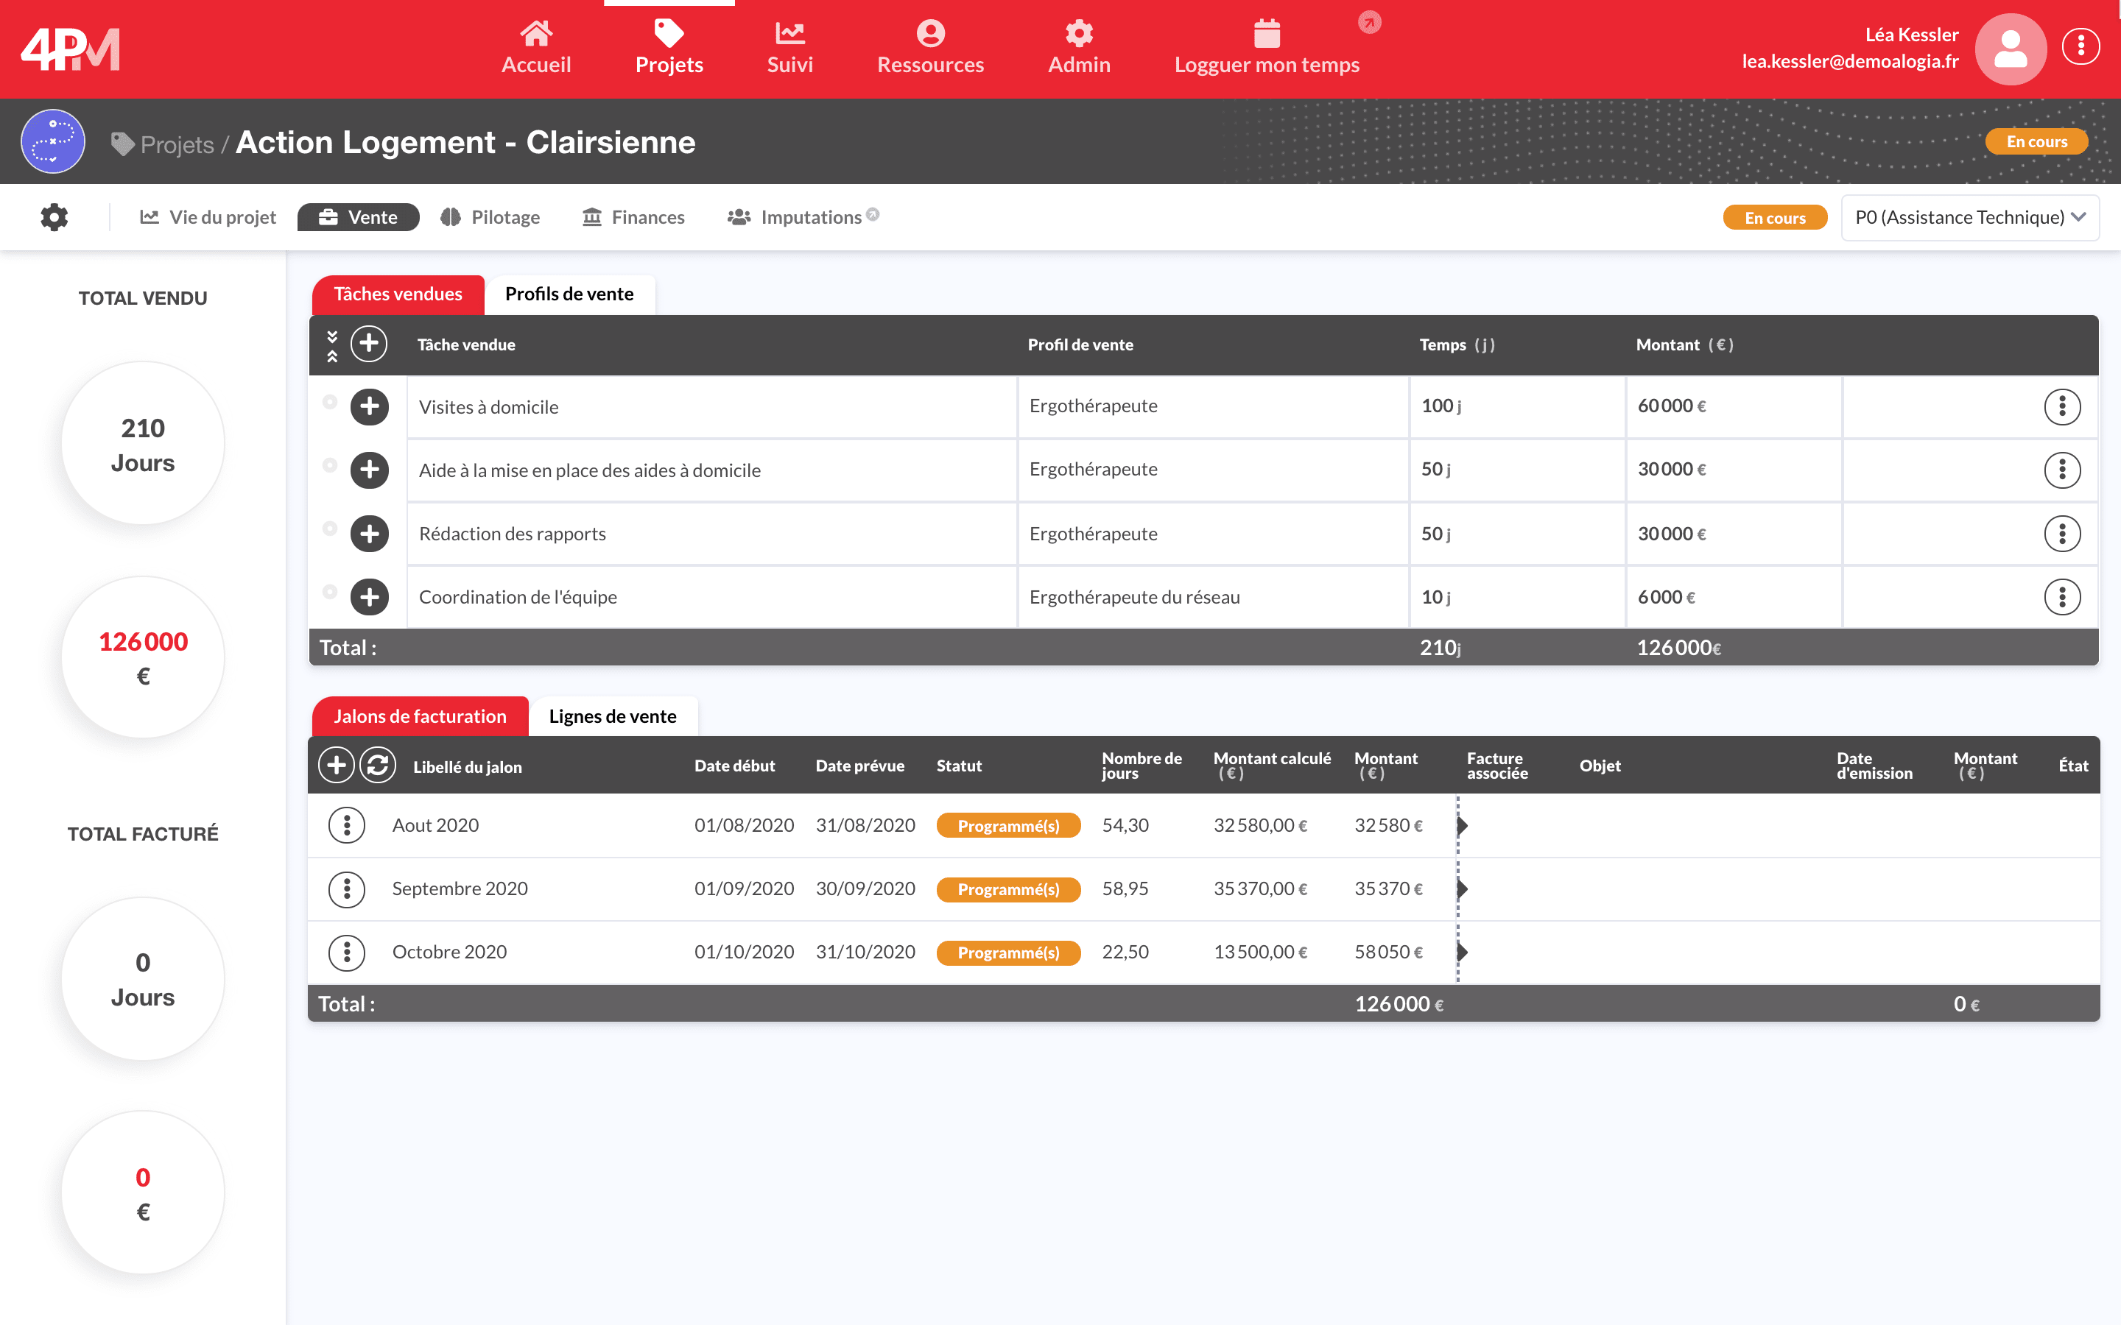Click the Imputations help question icon
The height and width of the screenshot is (1325, 2121).
(873, 215)
